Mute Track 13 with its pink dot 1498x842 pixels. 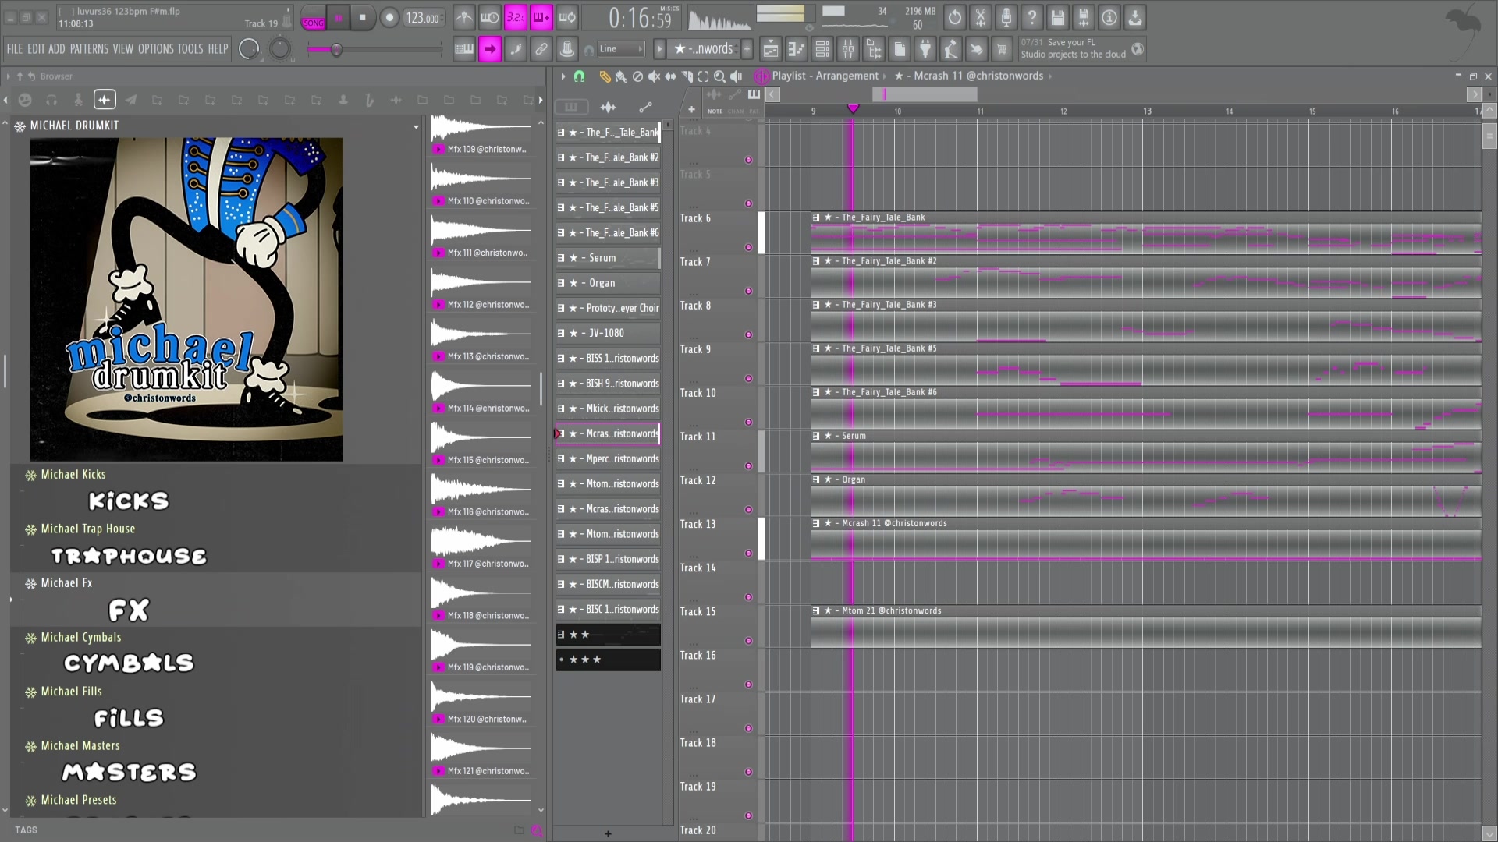(749, 554)
